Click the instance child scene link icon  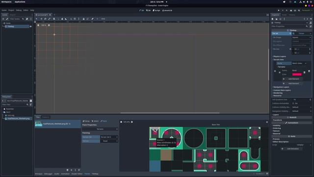(7, 19)
